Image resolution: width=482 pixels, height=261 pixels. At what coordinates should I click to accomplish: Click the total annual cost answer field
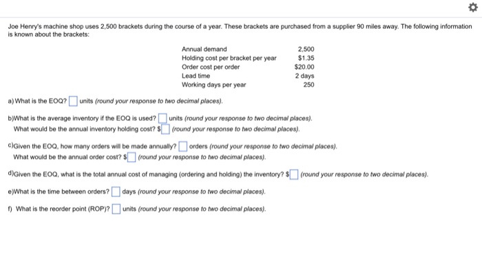pos(294,174)
